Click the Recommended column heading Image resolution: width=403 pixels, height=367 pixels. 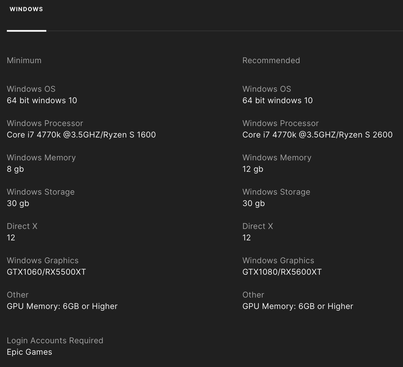[271, 60]
